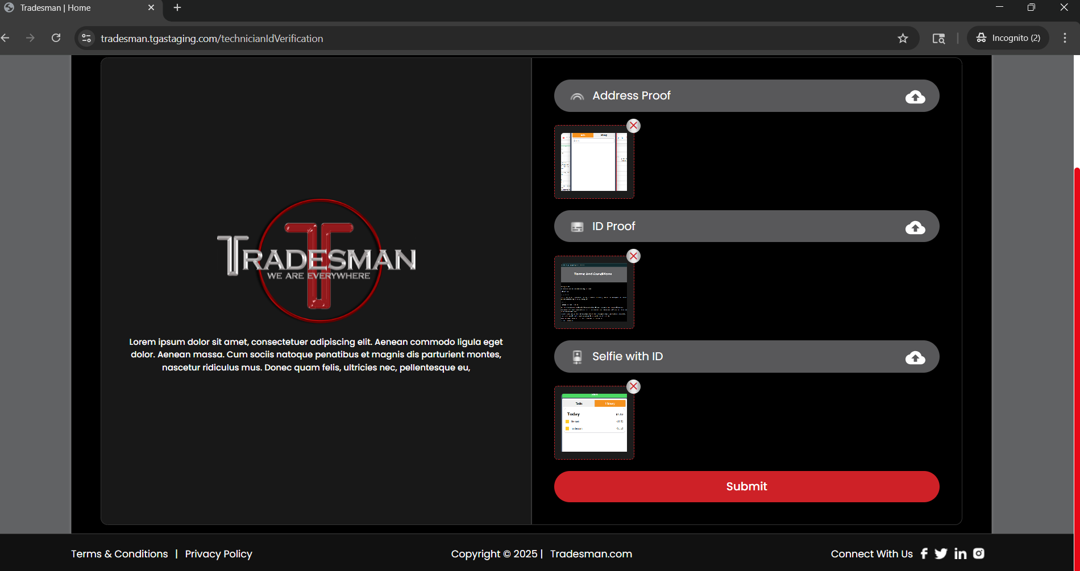The image size is (1080, 571).
Task: Remove the uploaded ID Proof image
Action: pos(633,256)
